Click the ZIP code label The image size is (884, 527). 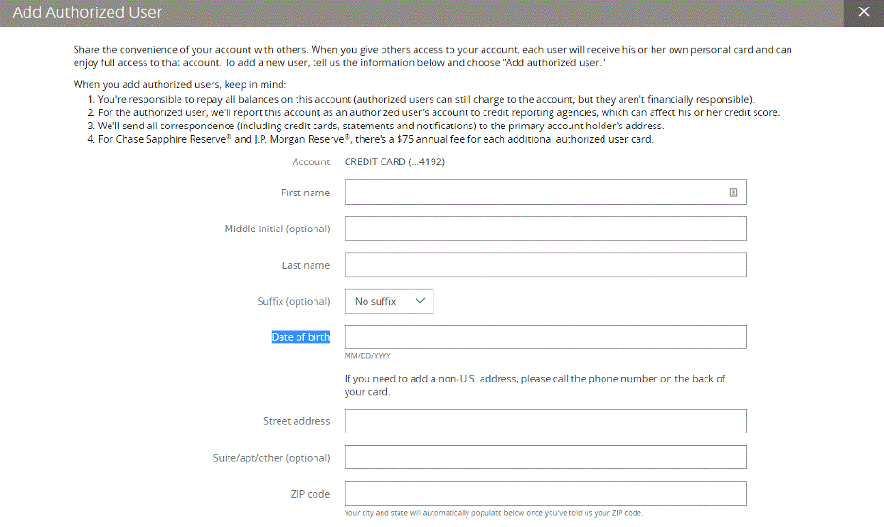310,494
